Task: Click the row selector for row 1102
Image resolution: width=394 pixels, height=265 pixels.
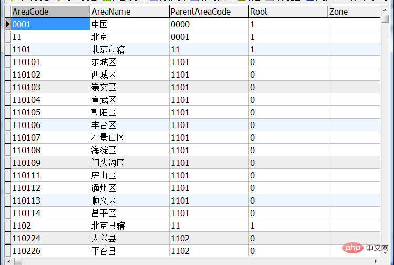Action: pyautogui.click(x=8, y=226)
